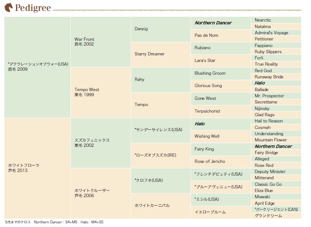Click the Northern Dancer S4×M5 cross note
This screenshot has width=311, height=227.
[55, 222]
